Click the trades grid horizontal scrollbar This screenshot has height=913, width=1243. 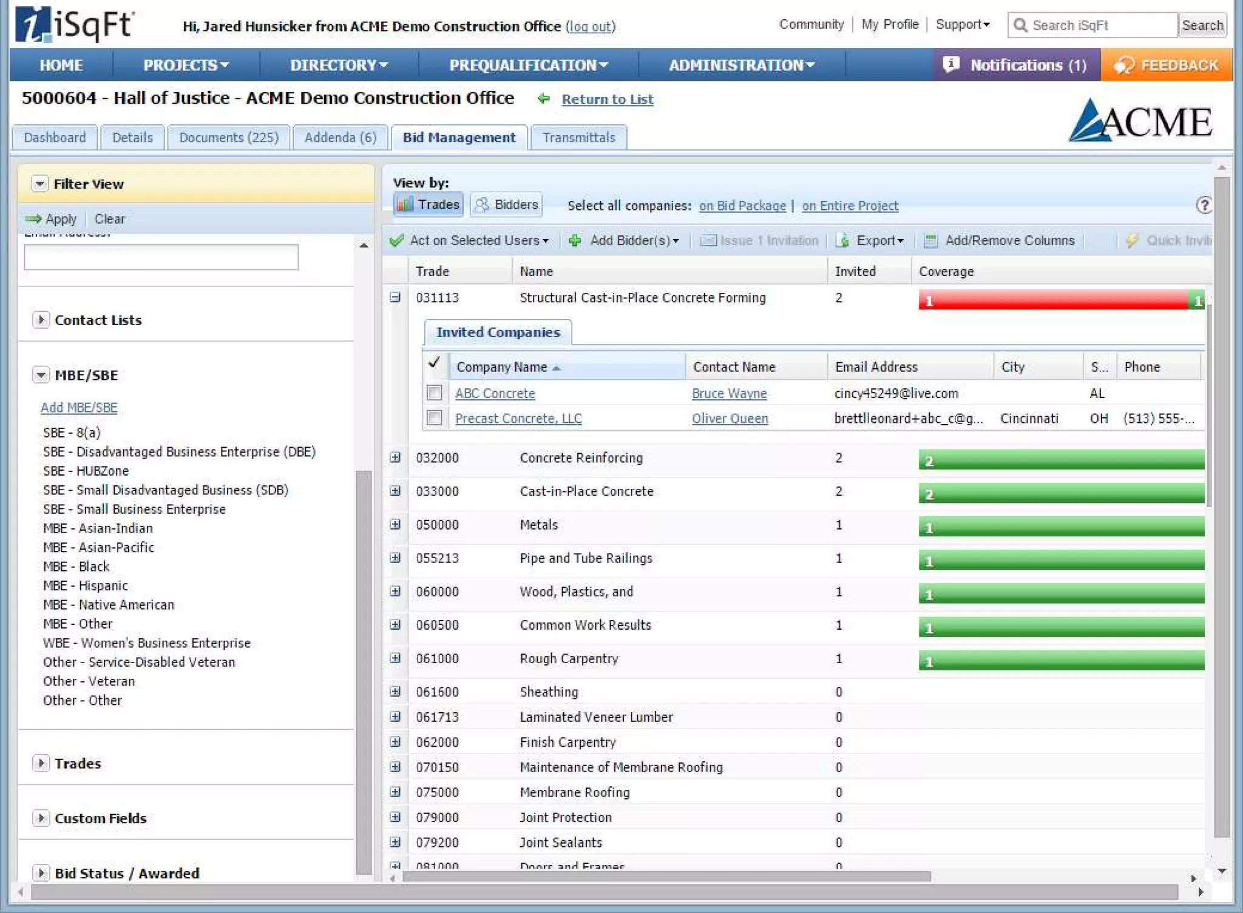(x=666, y=877)
